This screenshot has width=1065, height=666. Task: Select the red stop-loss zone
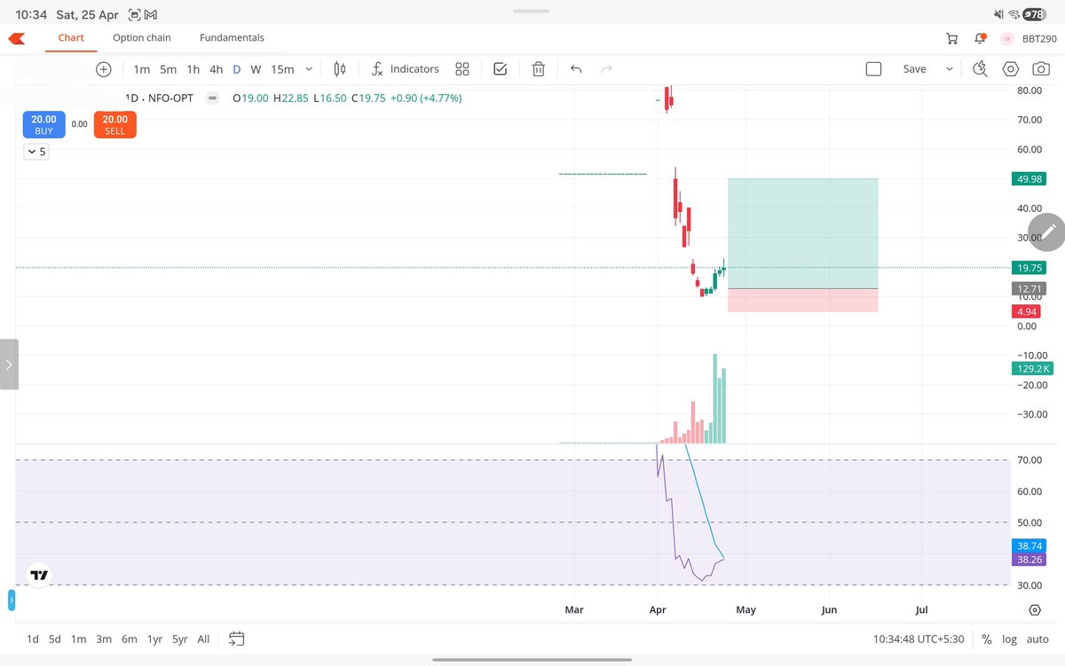[x=802, y=300]
